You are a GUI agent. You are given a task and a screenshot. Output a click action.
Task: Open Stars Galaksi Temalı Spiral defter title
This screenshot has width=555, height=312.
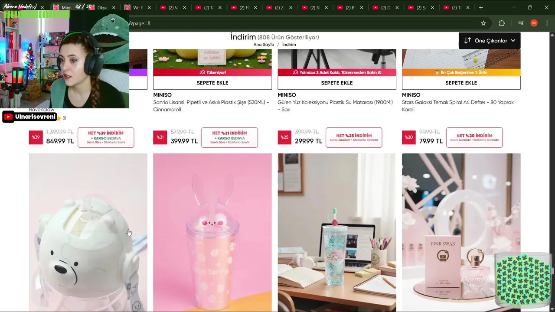pyautogui.click(x=458, y=106)
